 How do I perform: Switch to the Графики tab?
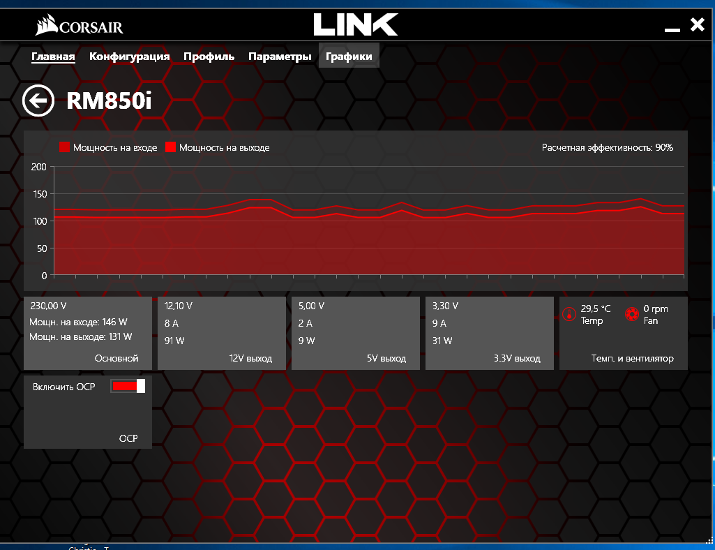[349, 56]
